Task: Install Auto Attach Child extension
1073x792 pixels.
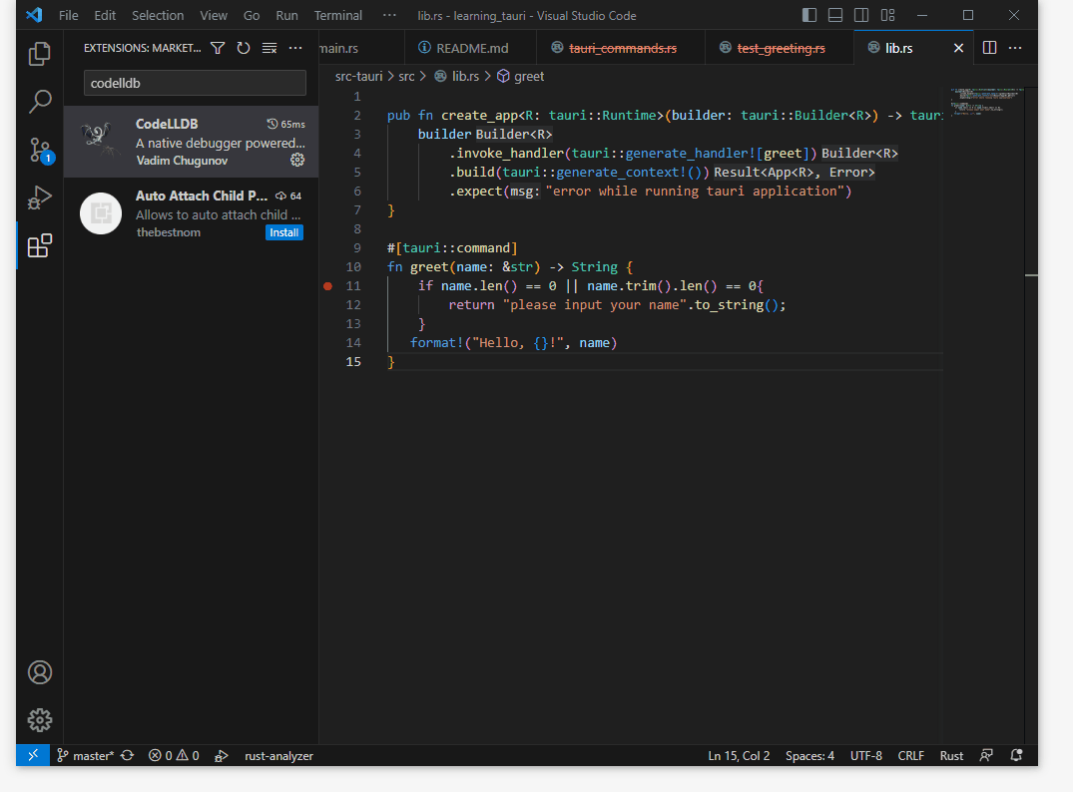Action: coord(284,232)
